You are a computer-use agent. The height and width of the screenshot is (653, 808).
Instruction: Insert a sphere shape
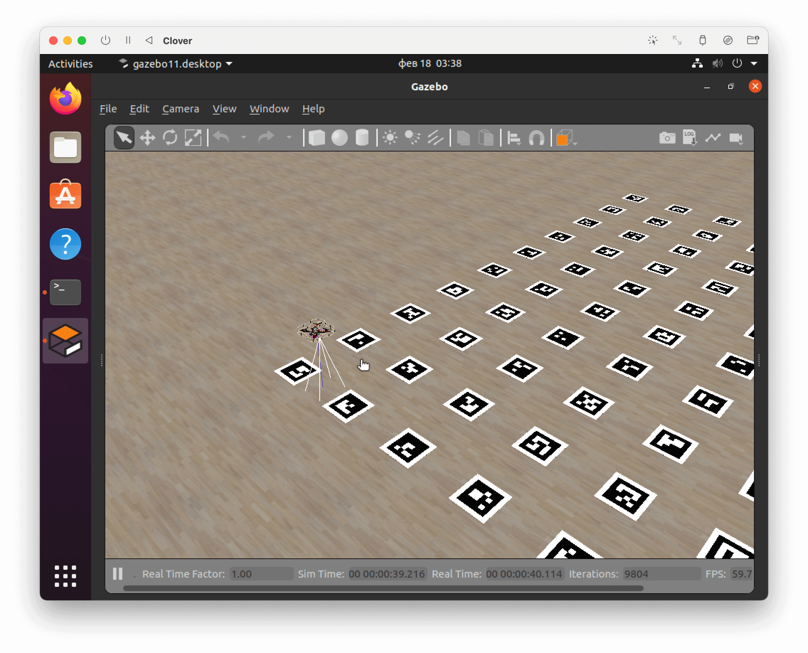339,138
